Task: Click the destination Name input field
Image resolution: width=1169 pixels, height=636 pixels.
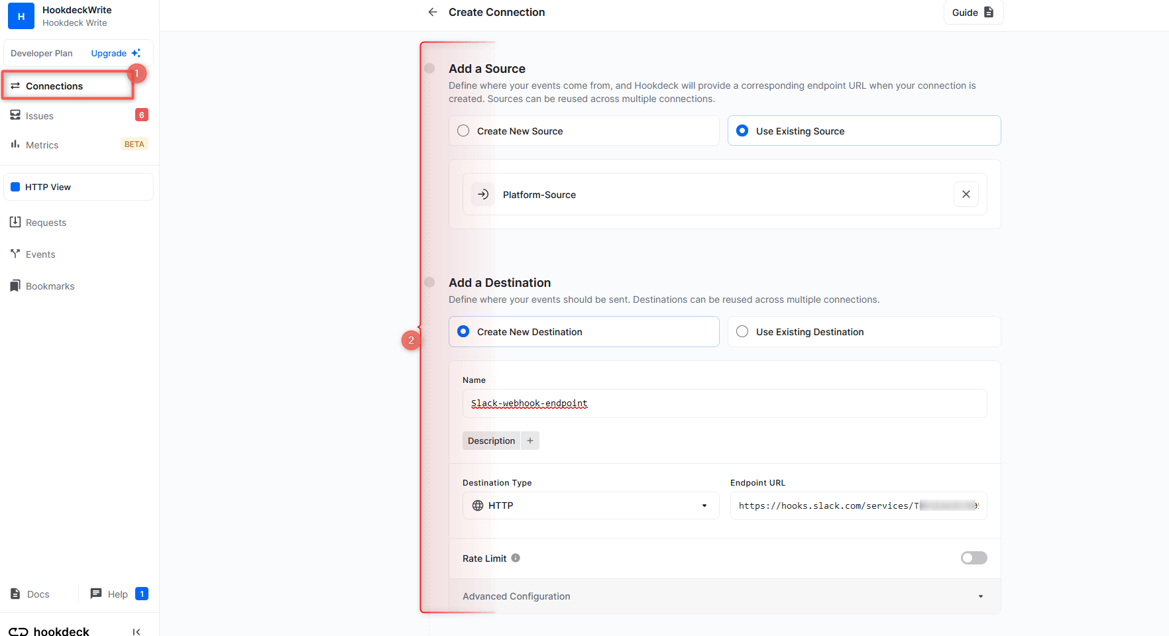Action: pos(724,403)
